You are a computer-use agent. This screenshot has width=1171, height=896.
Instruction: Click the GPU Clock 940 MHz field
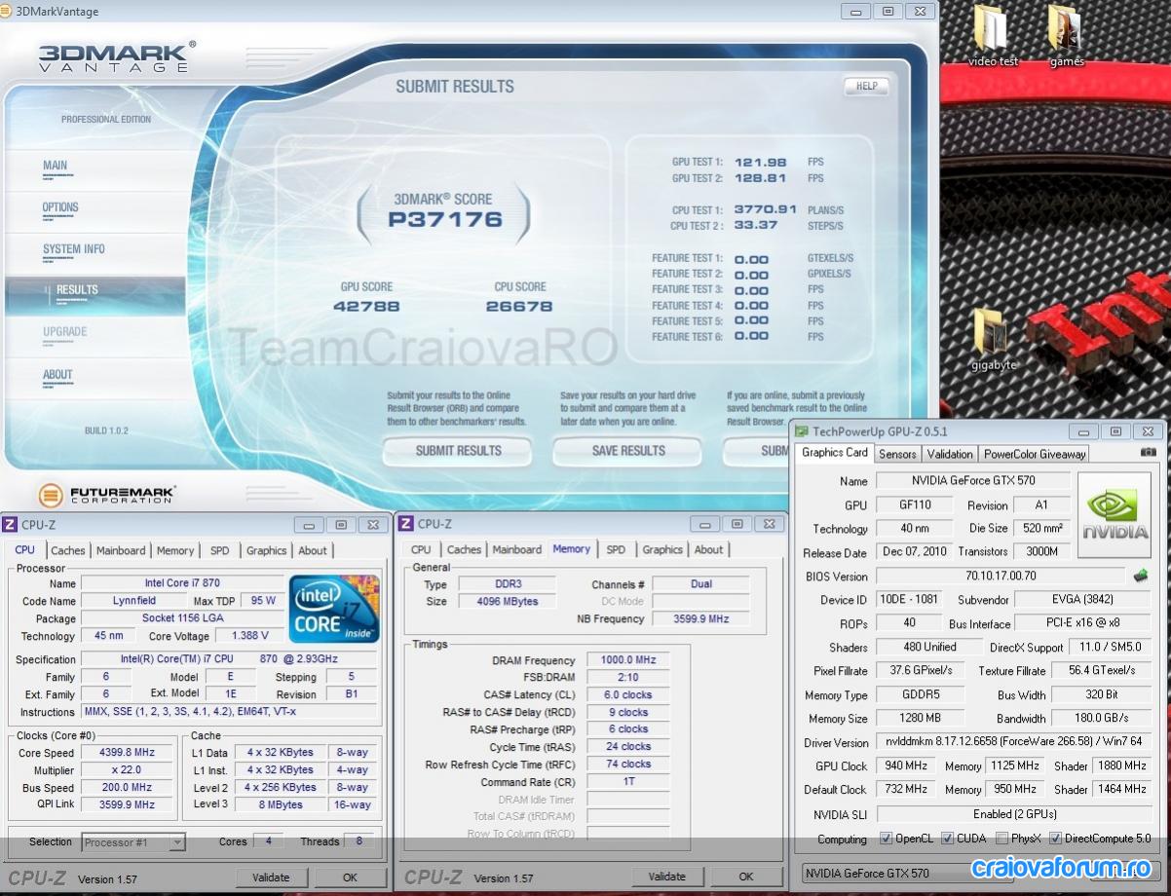[905, 766]
